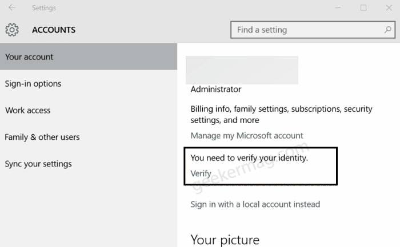Open Manage my Microsoft account link
This screenshot has height=247, width=400.
247,135
